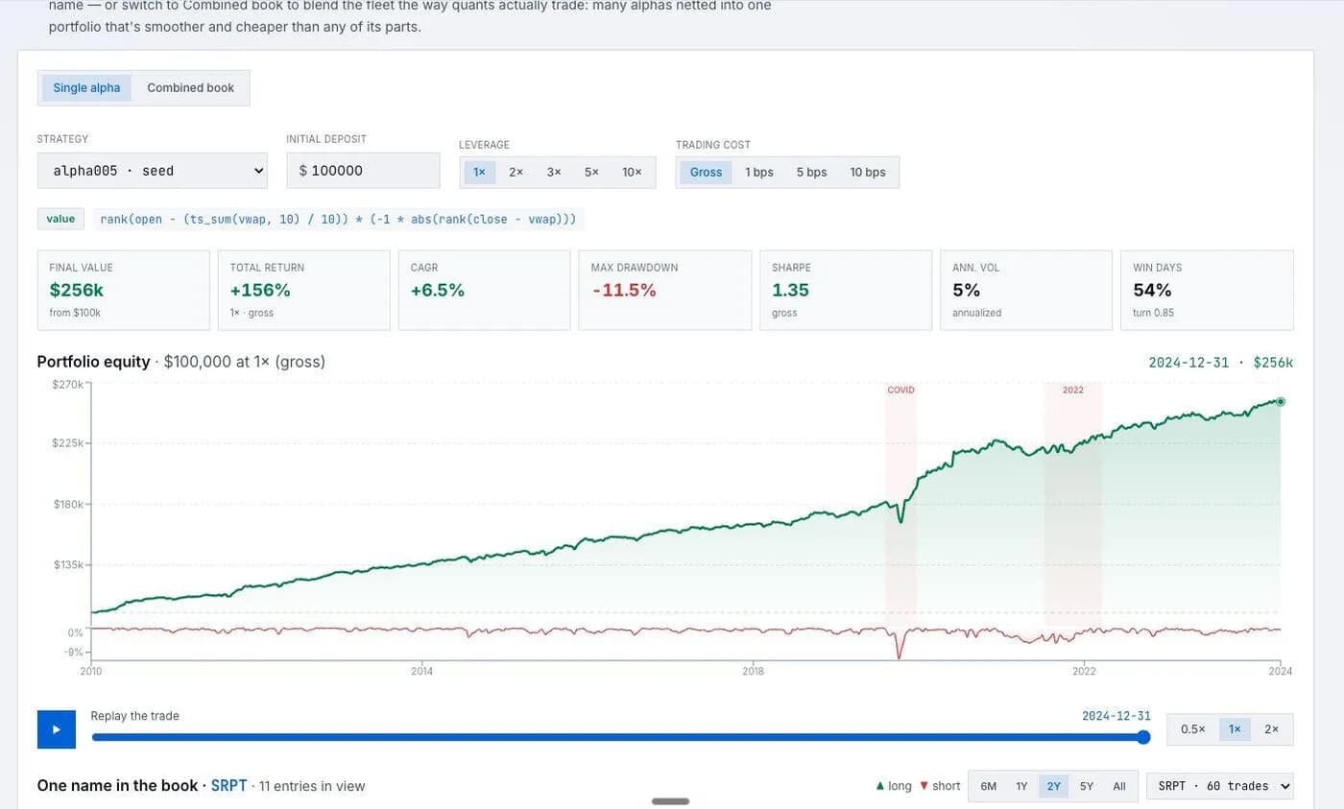Click the gray handle at page bottom

click(670, 801)
